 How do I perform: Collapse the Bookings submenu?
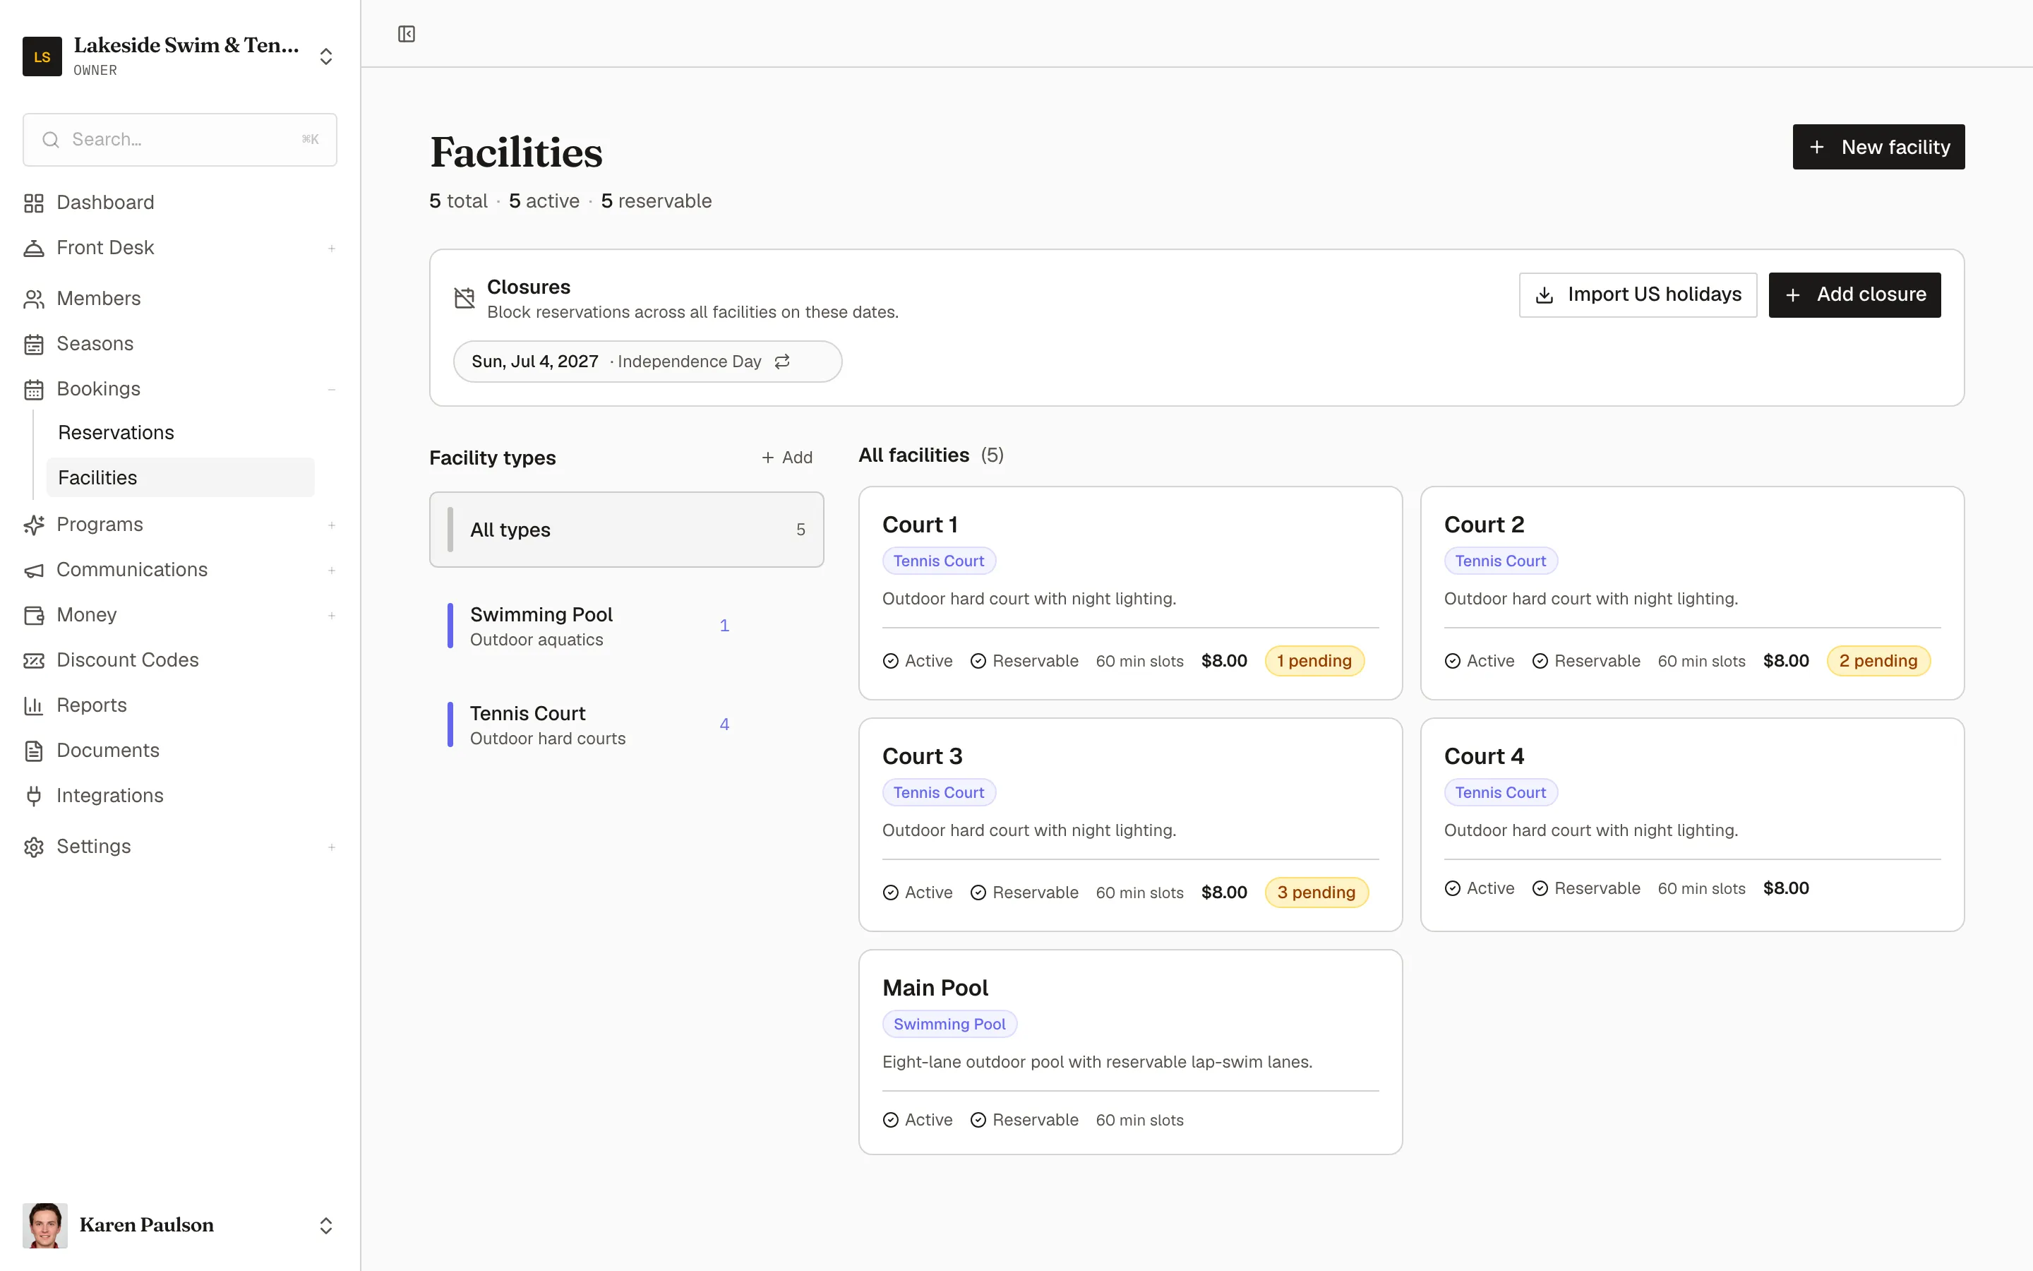click(332, 389)
